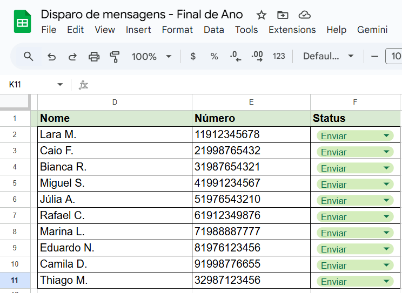Print the spreadsheet
402x293 pixels.
[94, 56]
